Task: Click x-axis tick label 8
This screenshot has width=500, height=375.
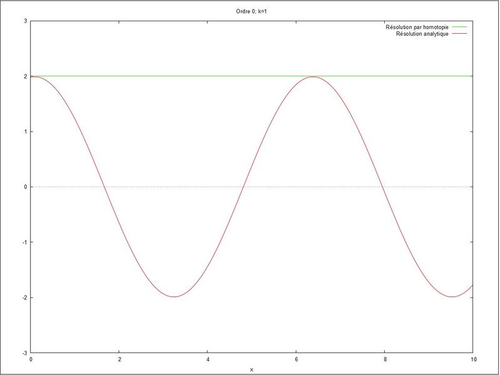Action: point(385,359)
